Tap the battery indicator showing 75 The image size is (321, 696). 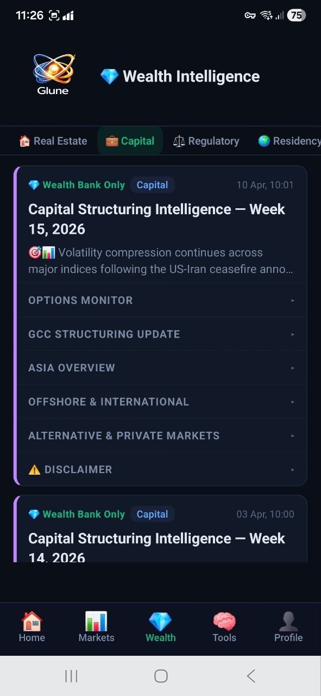click(297, 15)
